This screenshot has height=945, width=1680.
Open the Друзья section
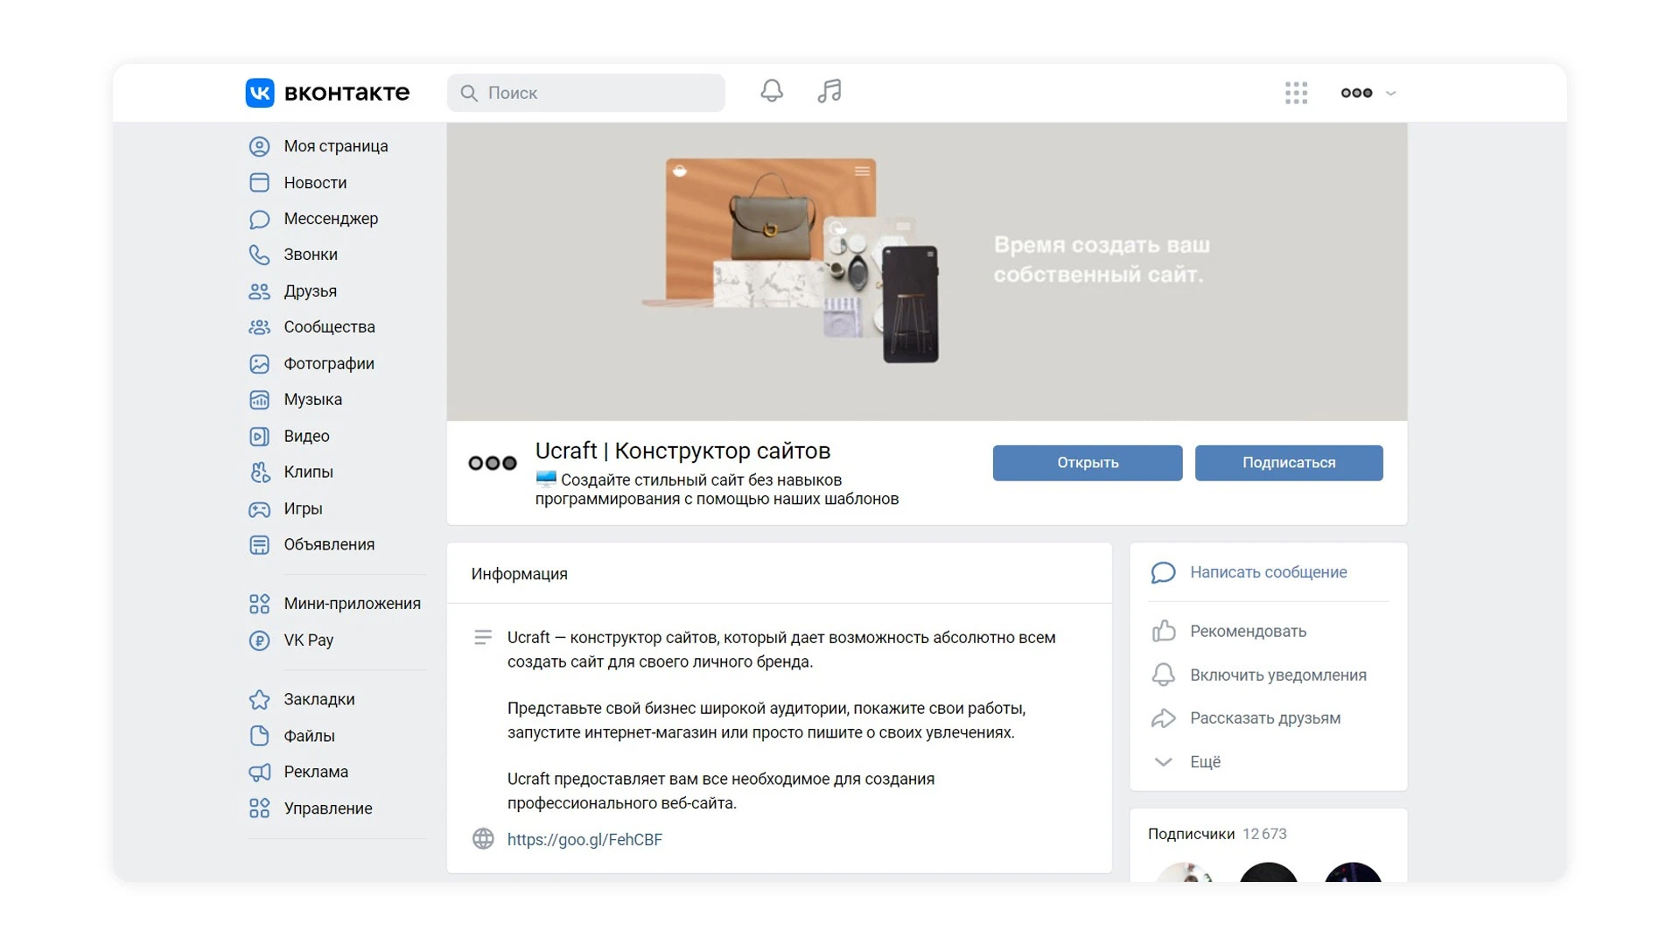tap(310, 291)
